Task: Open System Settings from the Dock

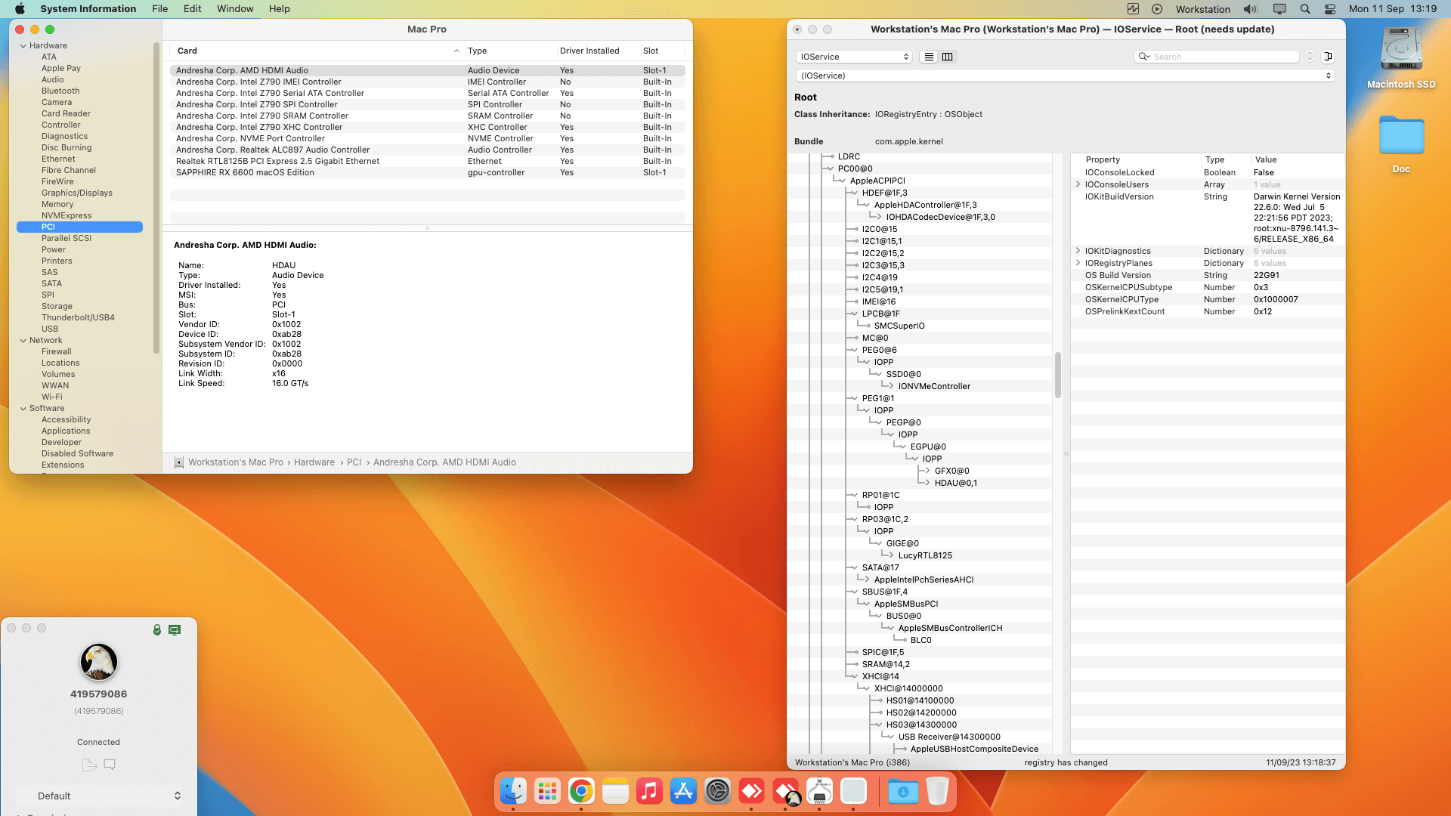Action: (x=717, y=791)
